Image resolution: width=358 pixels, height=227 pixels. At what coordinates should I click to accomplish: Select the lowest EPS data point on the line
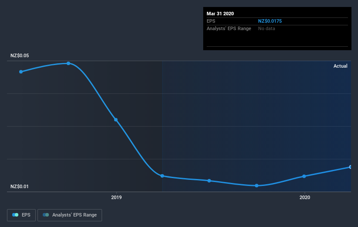point(257,186)
